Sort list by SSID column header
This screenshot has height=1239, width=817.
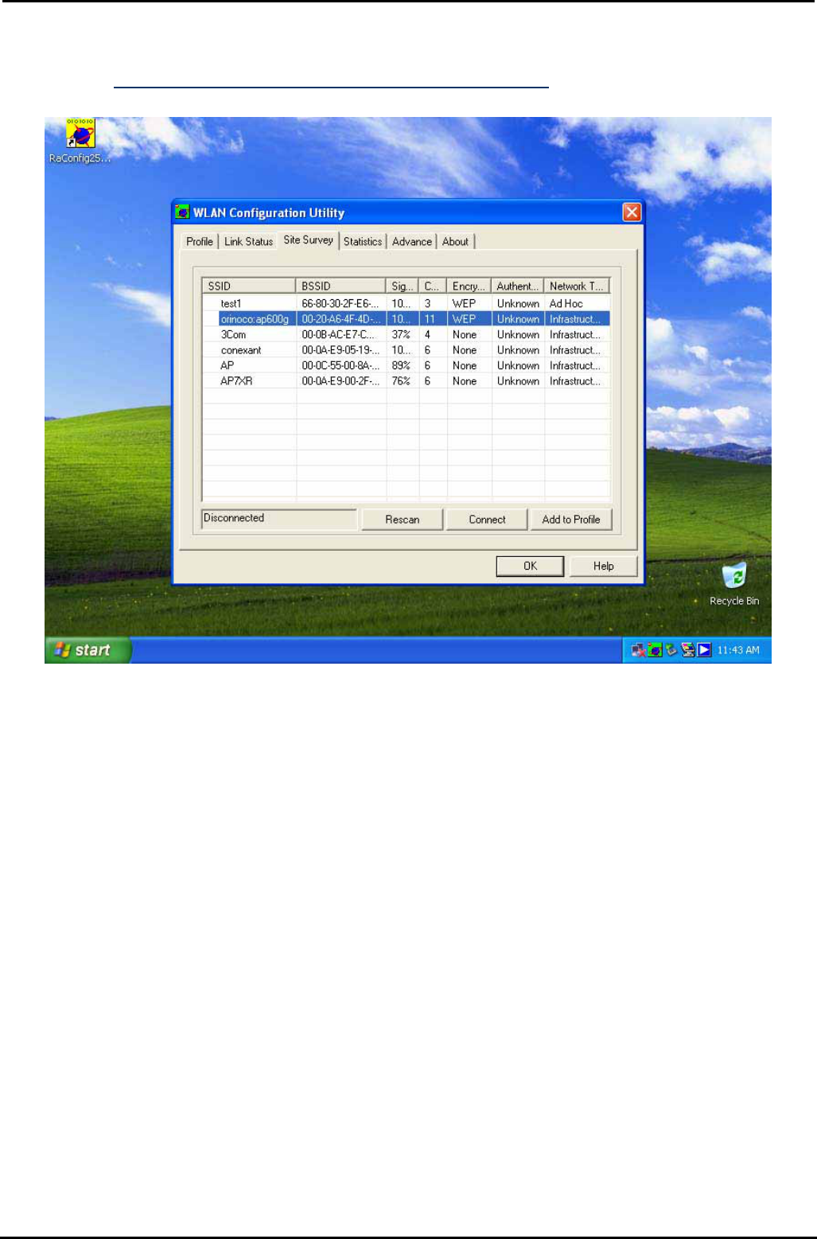[x=249, y=286]
